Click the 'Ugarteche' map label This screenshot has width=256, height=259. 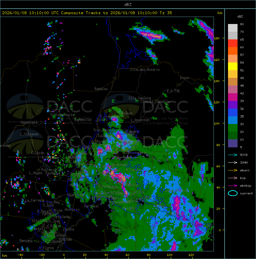click(x=76, y=195)
